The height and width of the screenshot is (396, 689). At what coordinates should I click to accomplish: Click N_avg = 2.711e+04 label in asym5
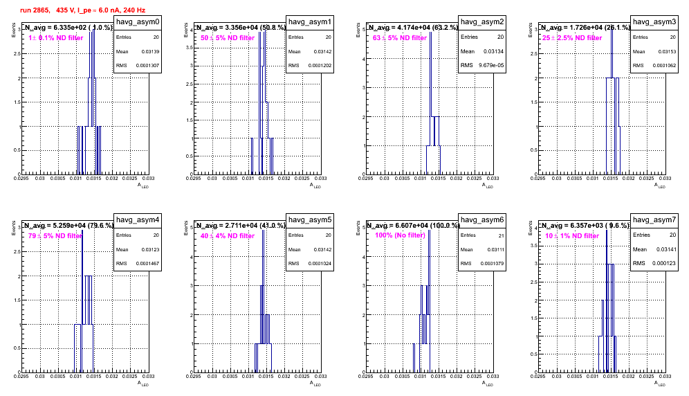pyautogui.click(x=241, y=225)
